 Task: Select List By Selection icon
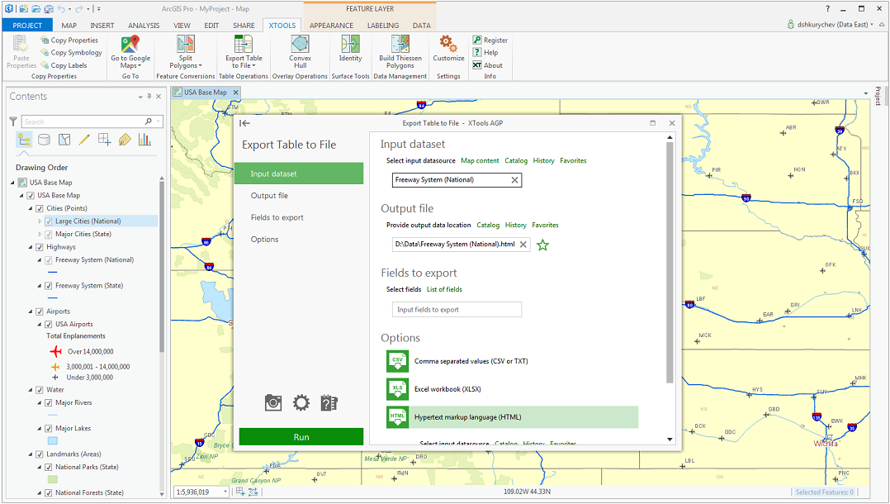(64, 139)
